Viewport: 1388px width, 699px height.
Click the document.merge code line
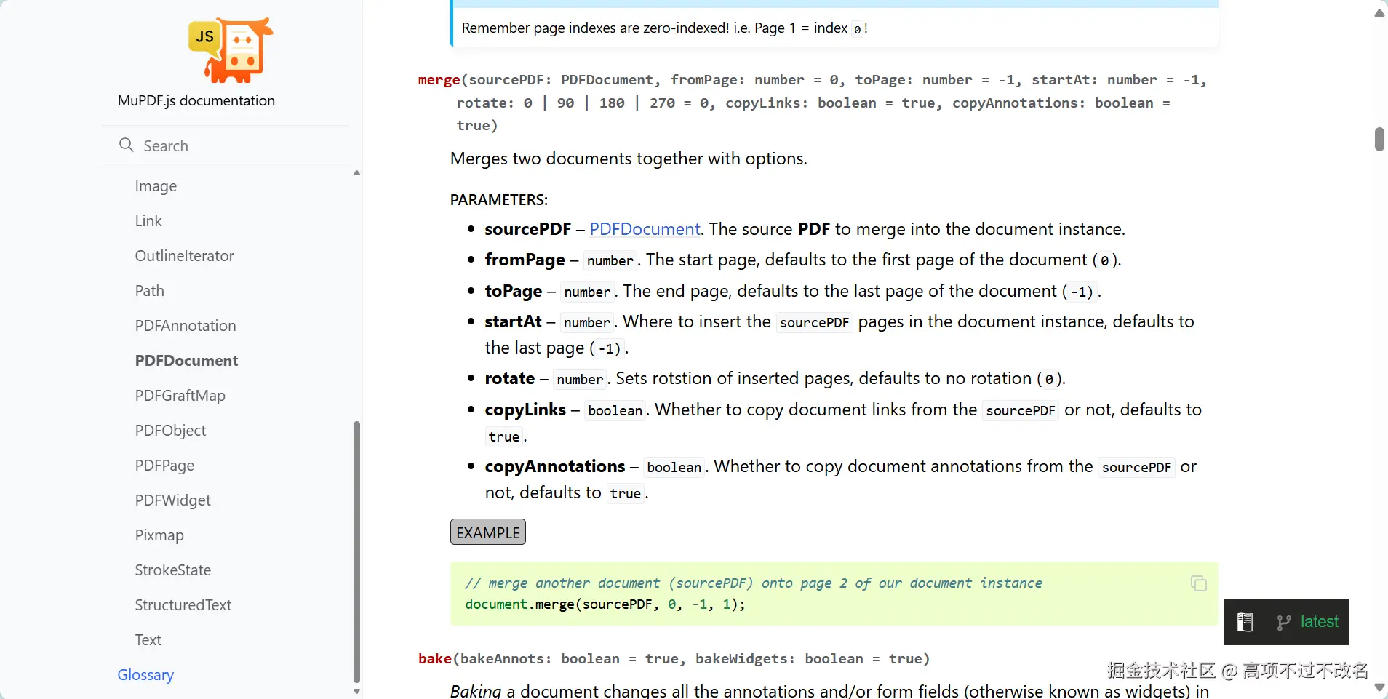click(x=605, y=604)
